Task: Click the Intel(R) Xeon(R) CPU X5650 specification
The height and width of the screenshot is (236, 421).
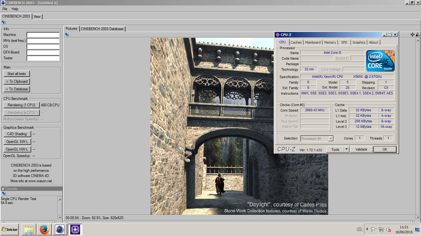Action: tap(347, 77)
